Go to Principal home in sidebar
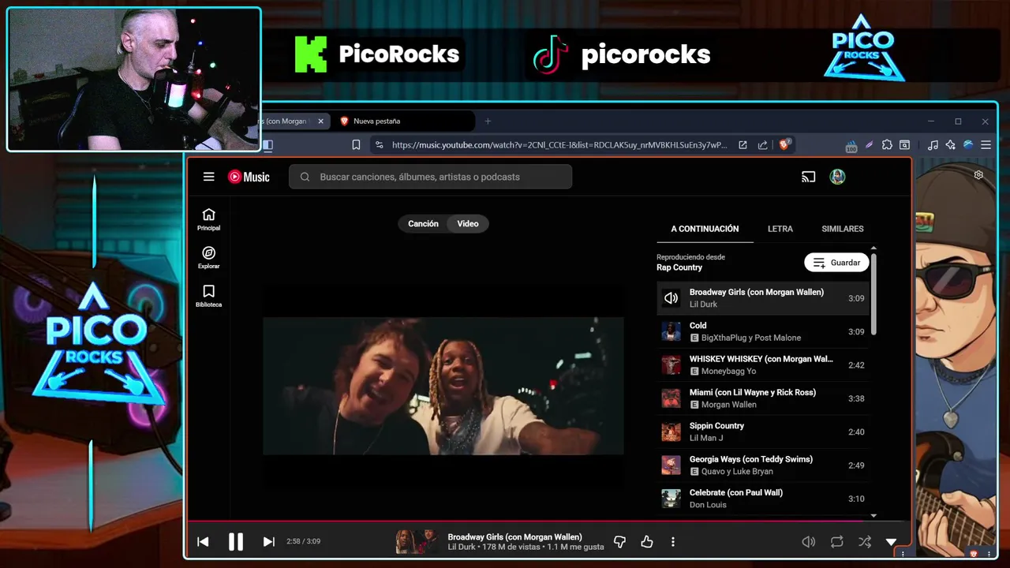The image size is (1010, 568). [x=208, y=219]
